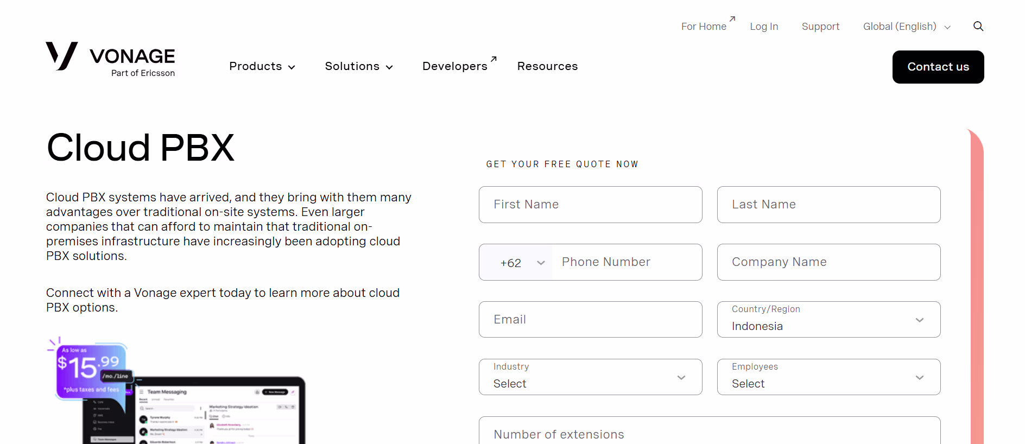
Task: Open the Industry Select dropdown
Action: pos(591,377)
